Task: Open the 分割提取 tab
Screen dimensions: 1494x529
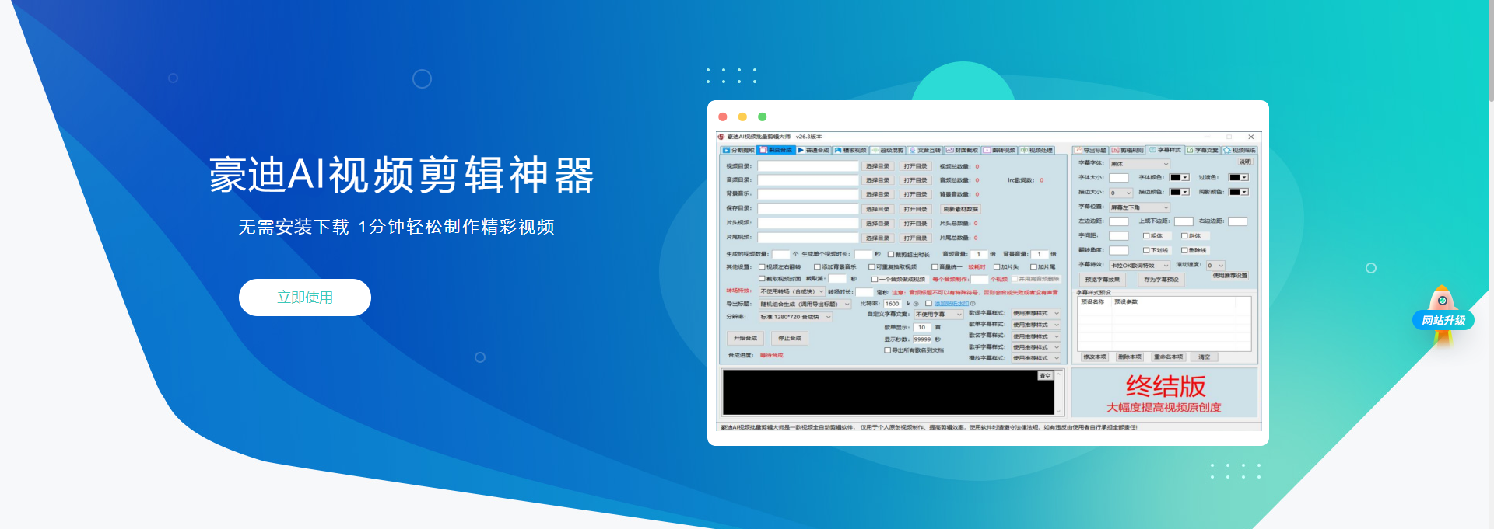Action: click(738, 150)
